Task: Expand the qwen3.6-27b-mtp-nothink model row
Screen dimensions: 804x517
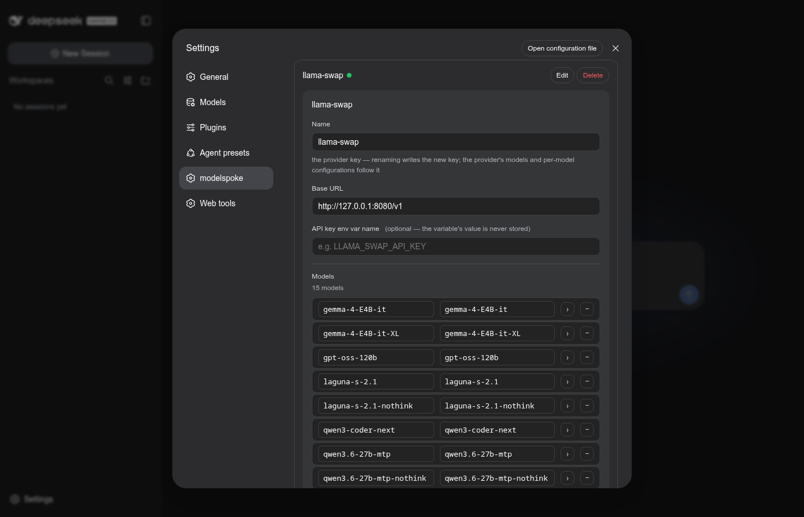Action: 567,478
